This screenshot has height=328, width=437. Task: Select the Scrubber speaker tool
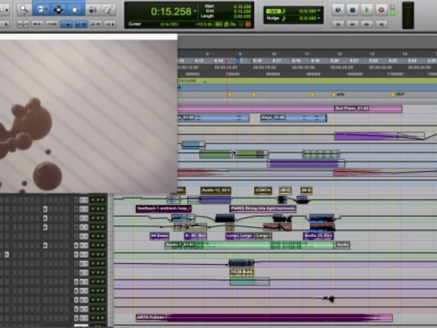click(x=93, y=10)
